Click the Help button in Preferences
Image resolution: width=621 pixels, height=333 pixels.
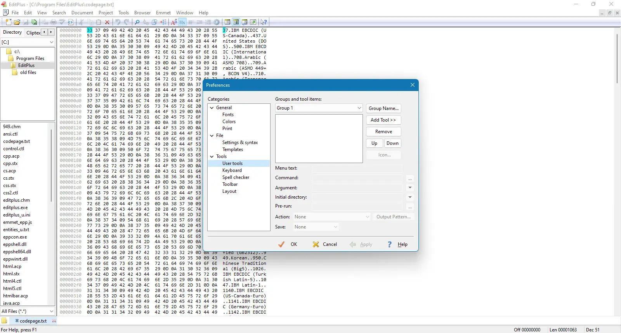(x=398, y=244)
